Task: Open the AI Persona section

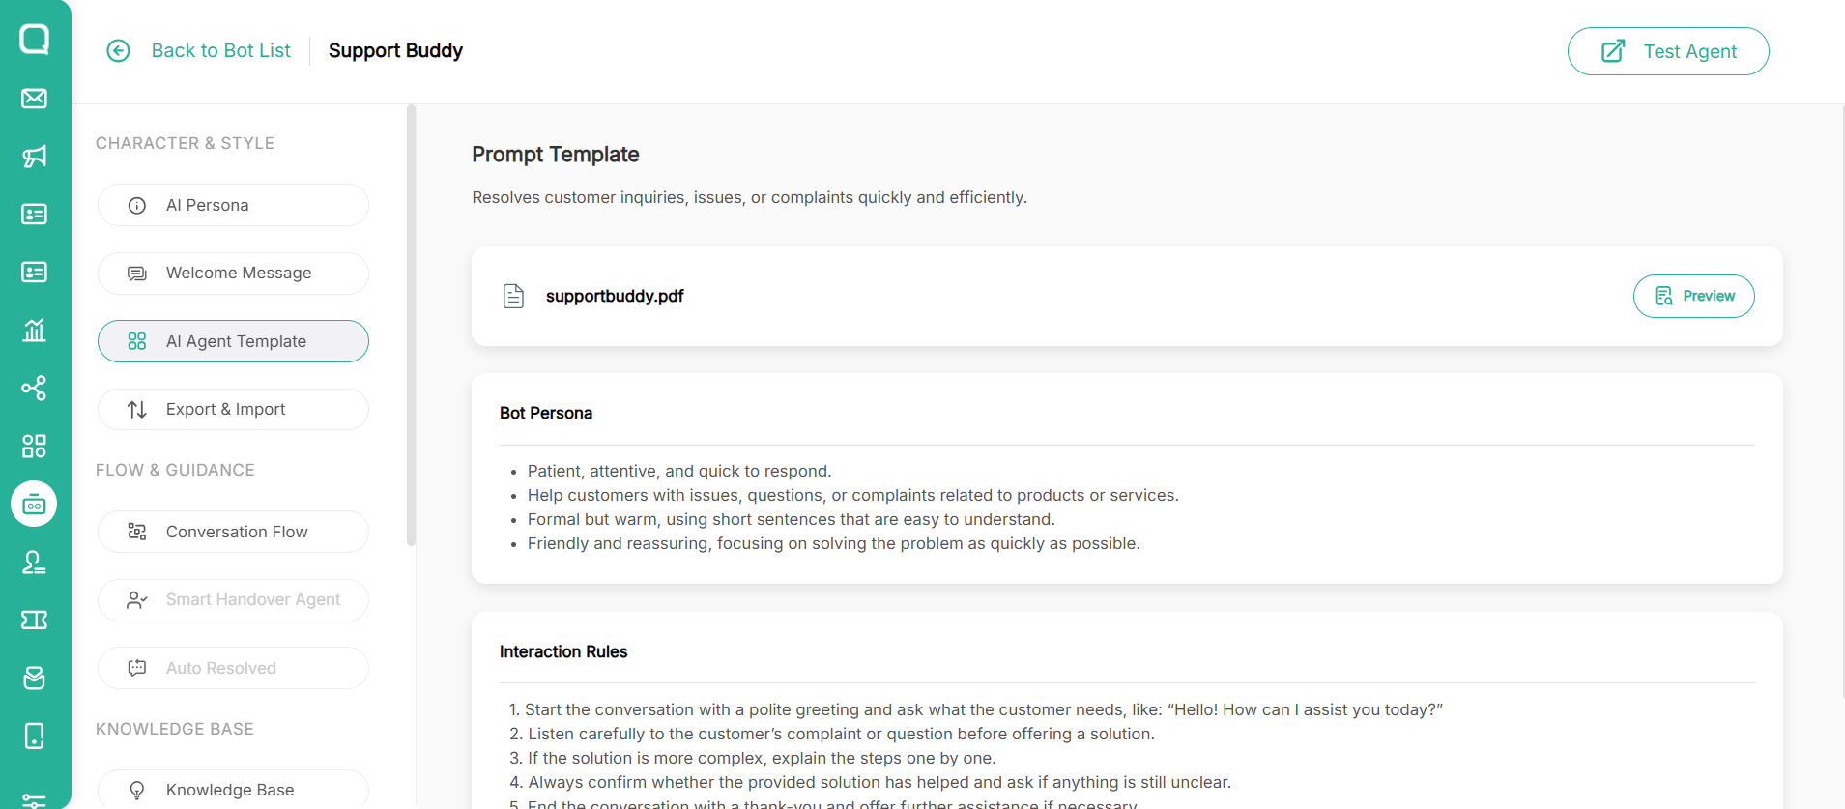Action: coord(233,205)
